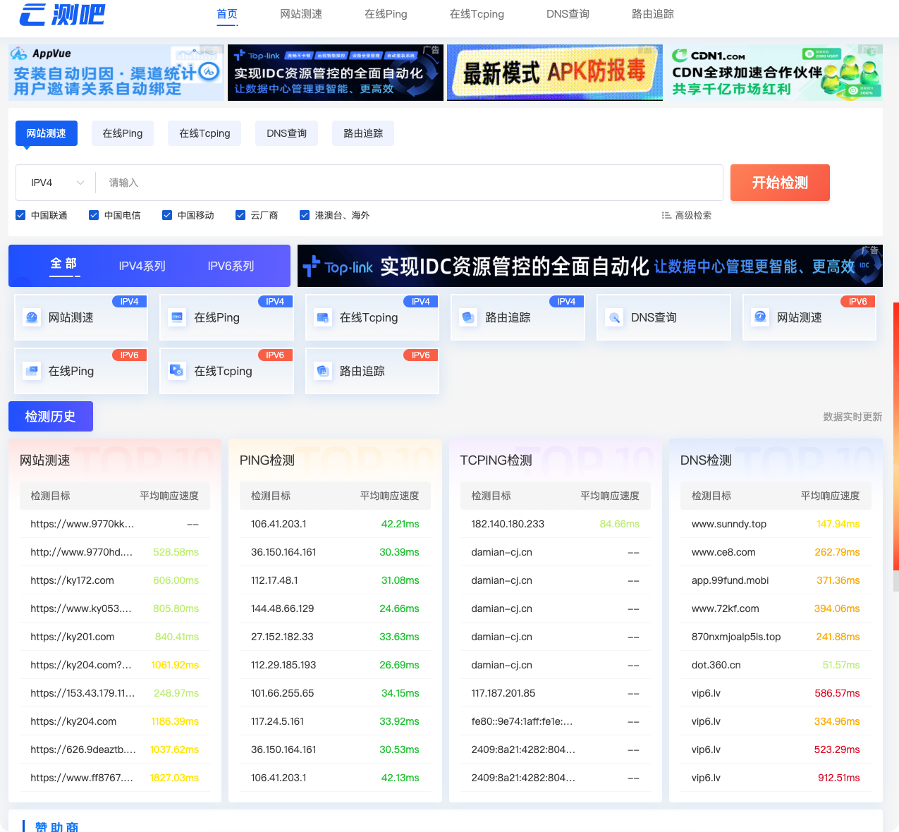Click TCPING target 182.140.180.233
Screen dimensions: 899x832
tap(508, 524)
